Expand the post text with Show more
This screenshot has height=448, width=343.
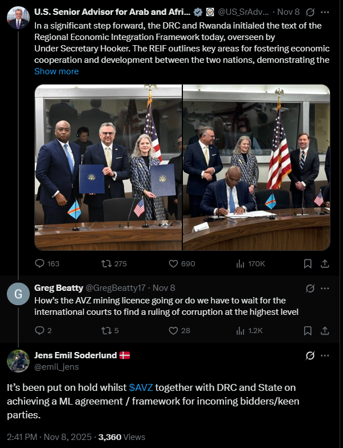56,71
